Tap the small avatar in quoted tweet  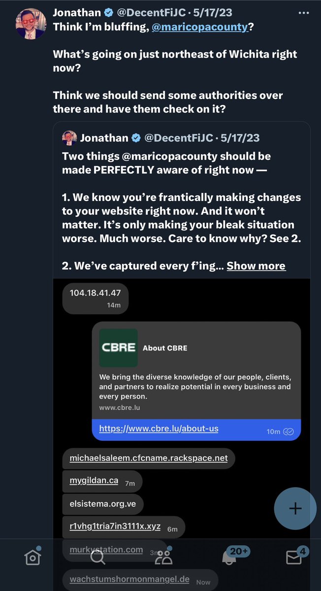click(x=69, y=137)
